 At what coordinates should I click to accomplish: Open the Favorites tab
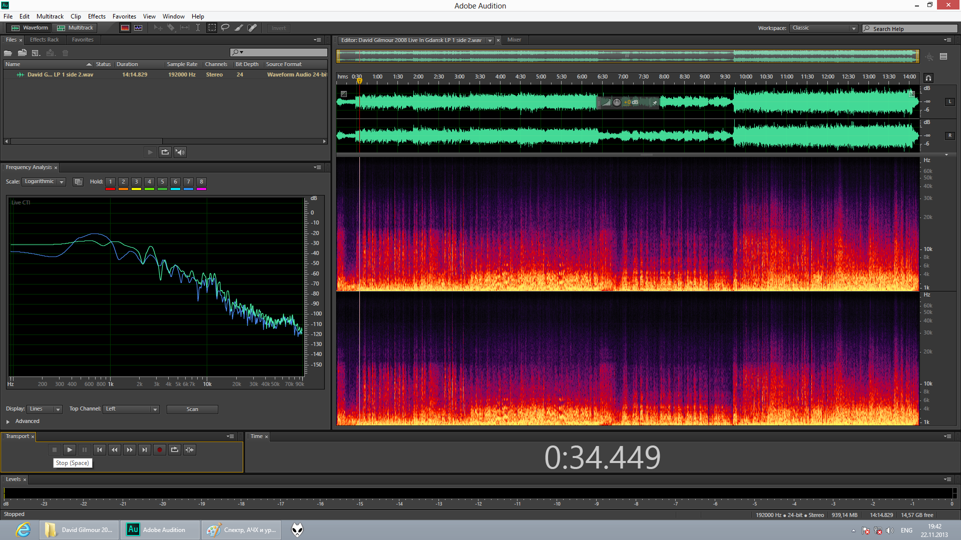pos(83,40)
